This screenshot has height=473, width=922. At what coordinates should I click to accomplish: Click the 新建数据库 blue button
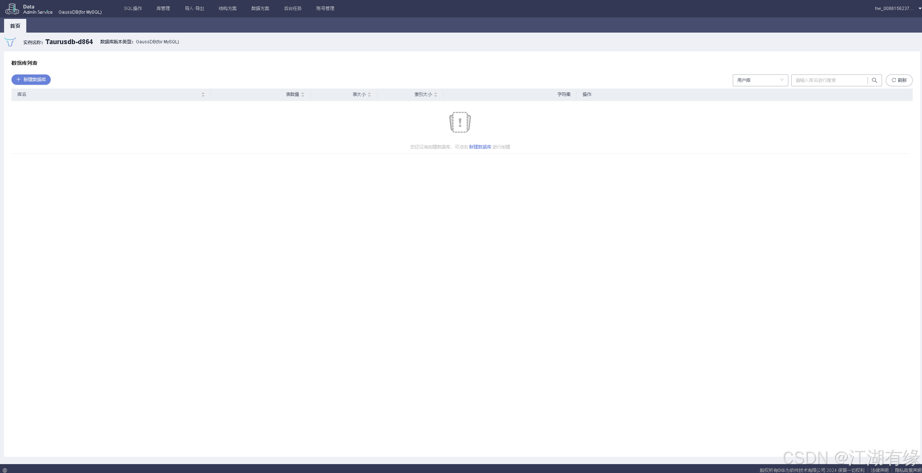tap(31, 80)
